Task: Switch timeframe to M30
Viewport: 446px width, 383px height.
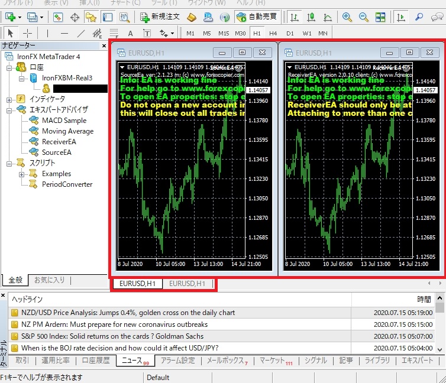Action: pyautogui.click(x=240, y=34)
